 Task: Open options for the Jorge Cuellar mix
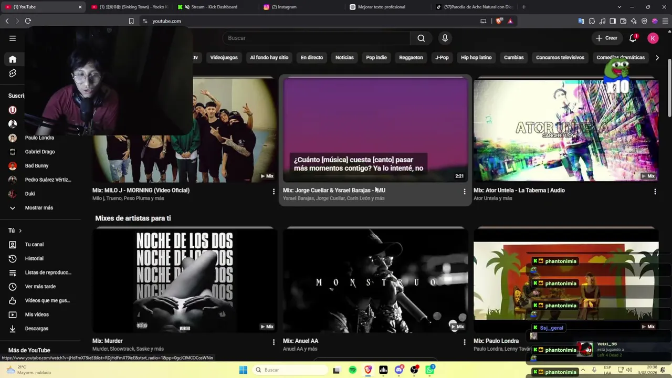click(x=464, y=192)
